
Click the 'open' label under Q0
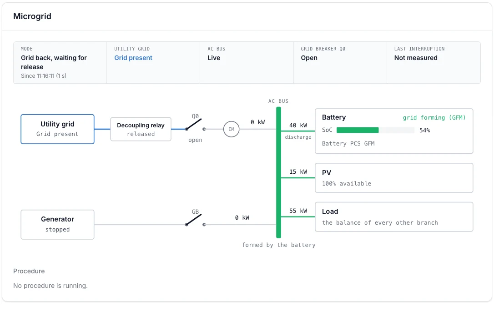195,140
